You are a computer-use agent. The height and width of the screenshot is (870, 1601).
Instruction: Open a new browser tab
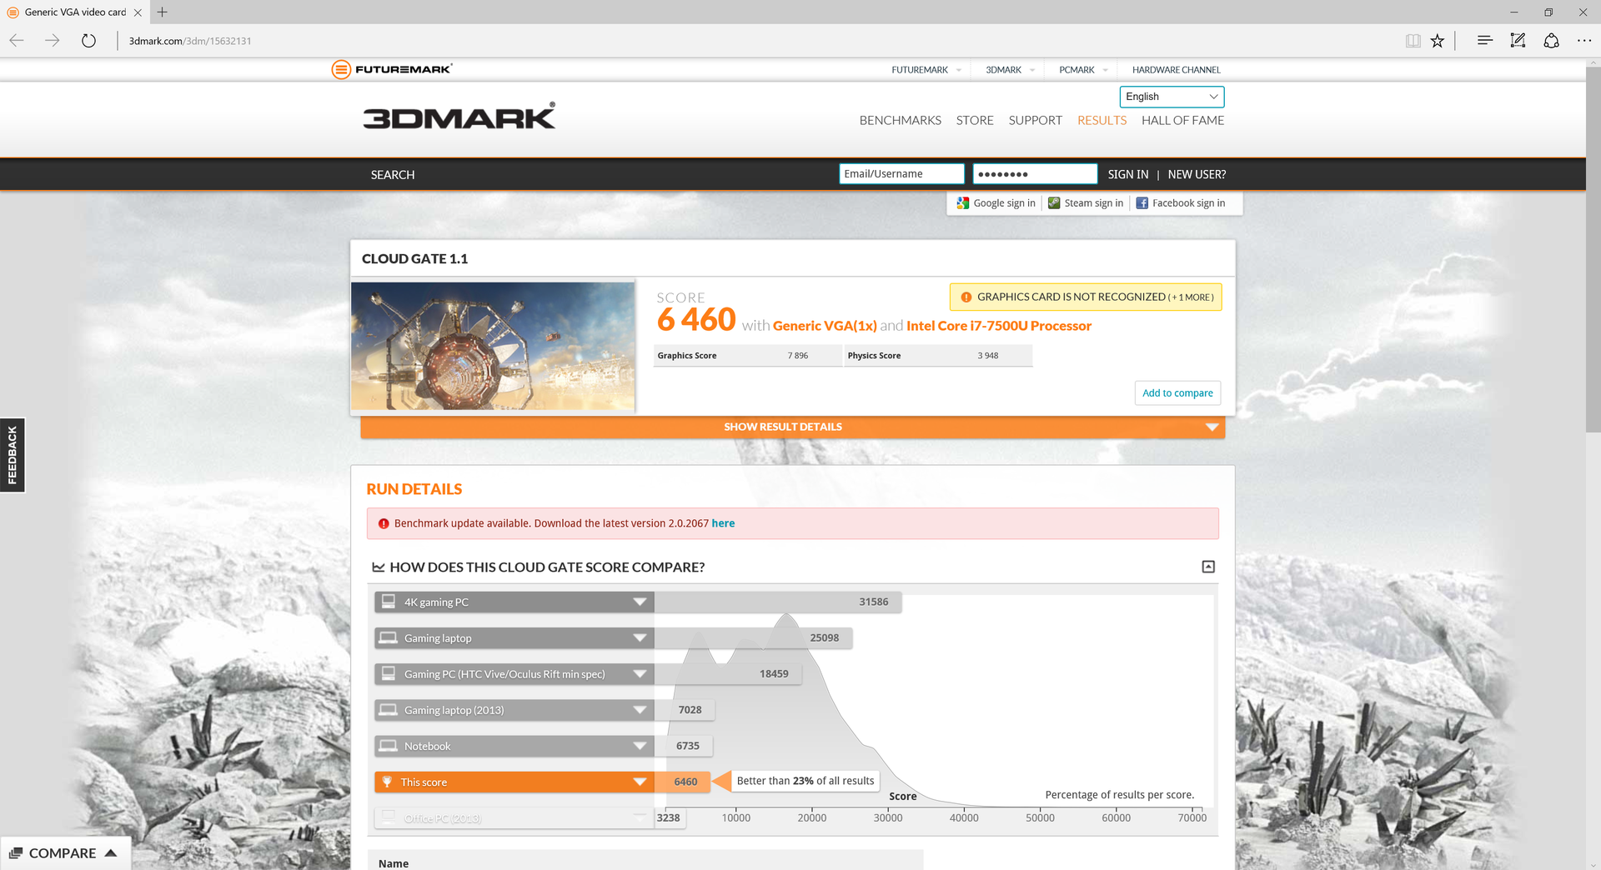point(162,12)
